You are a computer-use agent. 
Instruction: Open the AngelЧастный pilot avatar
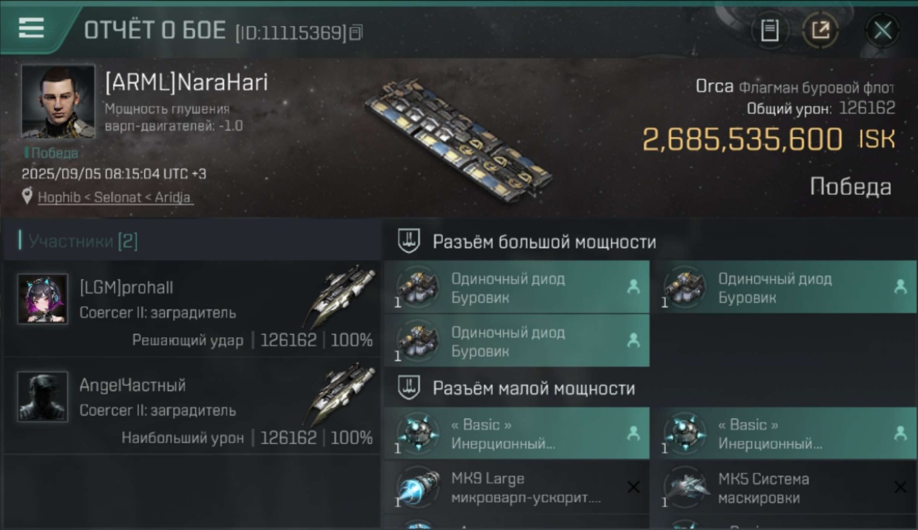[x=42, y=396]
